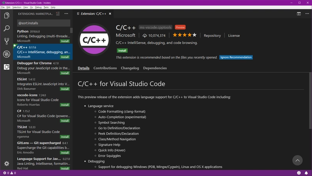Open editor more actions ellipsis
This screenshot has height=176, width=312.
(x=307, y=14)
